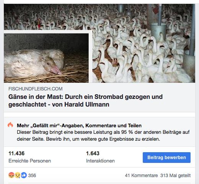Click the blue thumbs-up like icon
Viewport: 199px width, 184px height.
(x=24, y=175)
